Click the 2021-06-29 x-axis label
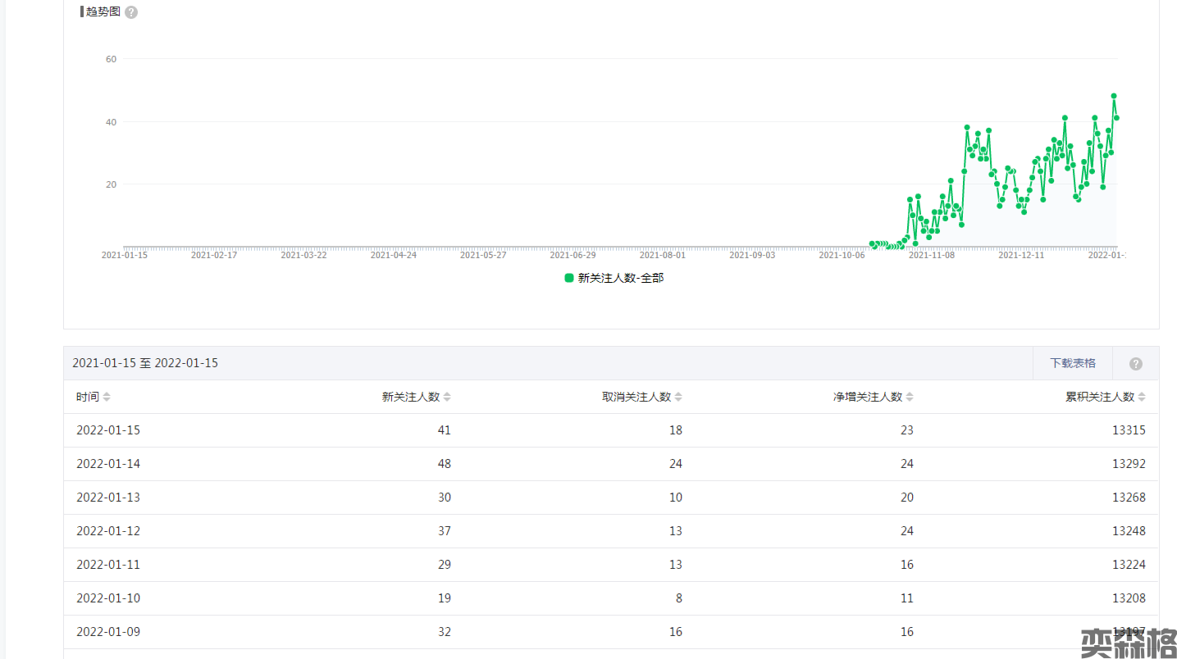 pos(573,255)
